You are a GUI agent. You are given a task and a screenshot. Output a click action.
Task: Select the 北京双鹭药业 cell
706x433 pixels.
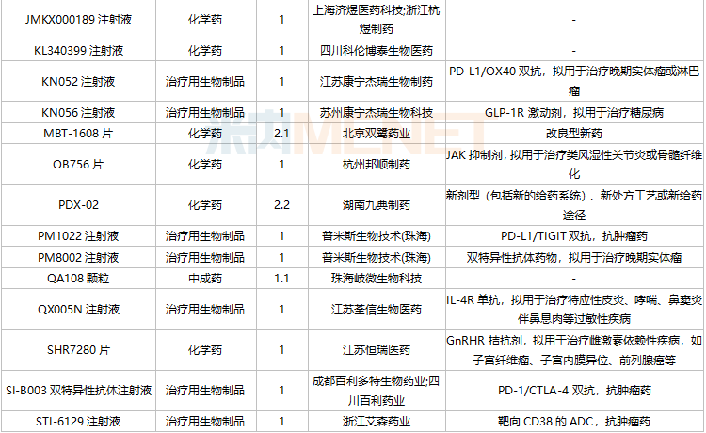point(377,134)
